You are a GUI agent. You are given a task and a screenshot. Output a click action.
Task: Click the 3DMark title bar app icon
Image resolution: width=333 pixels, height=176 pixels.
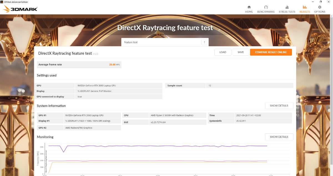click(x=2, y=2)
